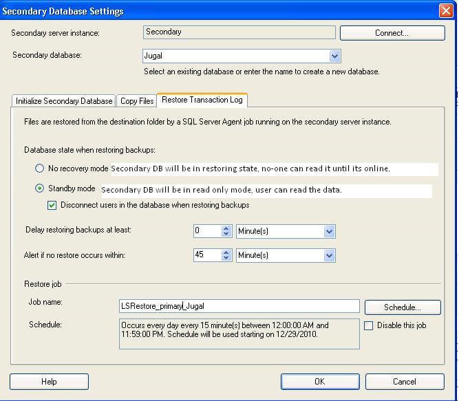Click the 'Database state when restoring backups:' label
The image size is (459, 401).
89,150
